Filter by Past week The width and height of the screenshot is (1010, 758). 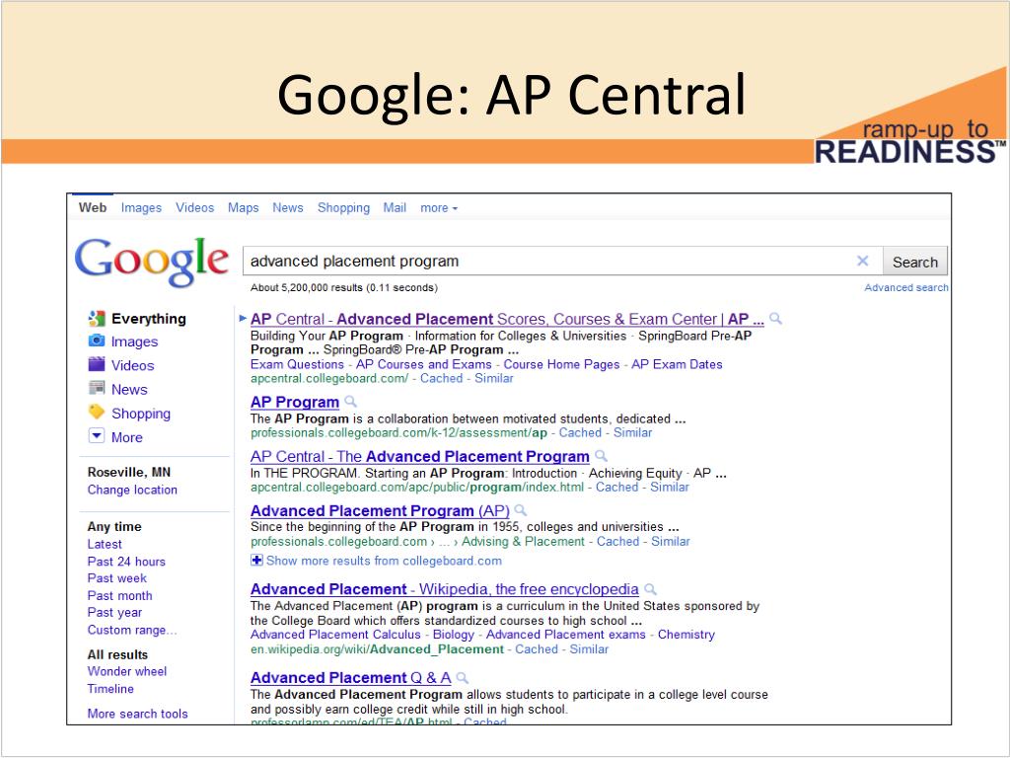click(x=117, y=578)
